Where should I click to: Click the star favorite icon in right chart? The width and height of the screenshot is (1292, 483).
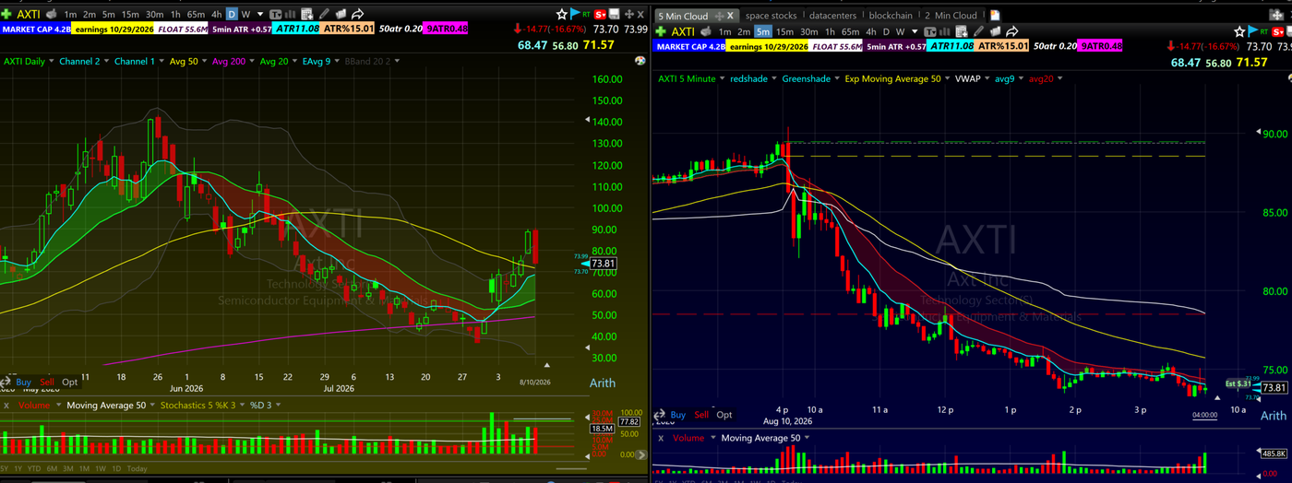point(1239,31)
